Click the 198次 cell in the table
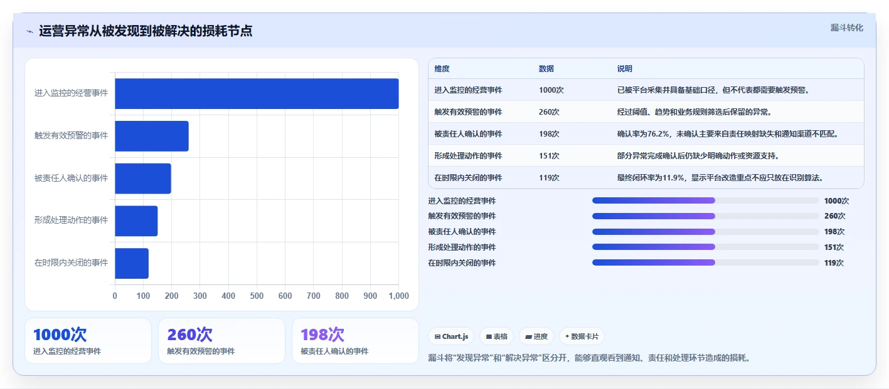This screenshot has width=889, height=389. [x=549, y=134]
